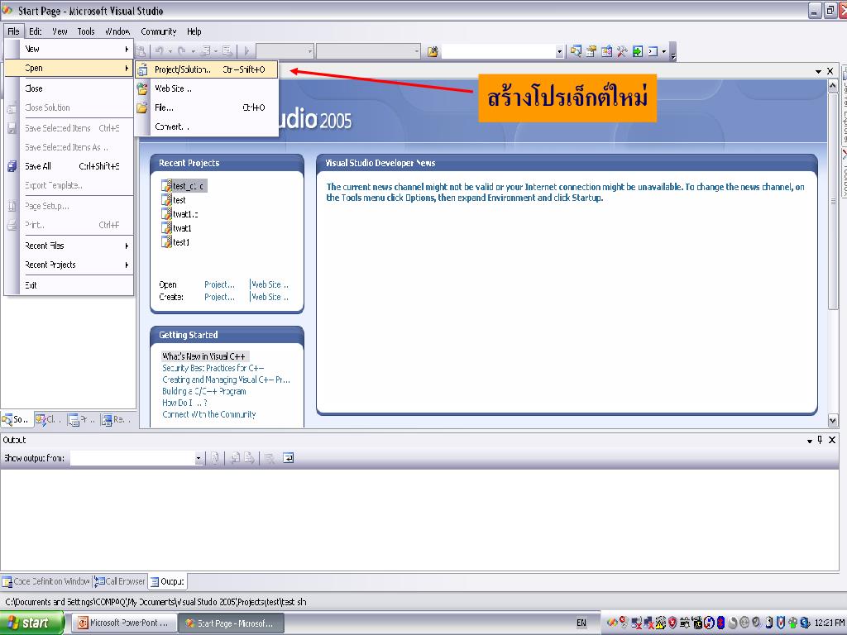Switch to the Resource View tab
This screenshot has height=635, width=847.
(x=116, y=419)
